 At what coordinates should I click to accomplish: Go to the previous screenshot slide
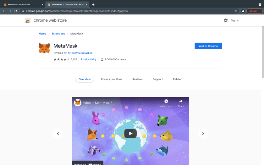pyautogui.click(x=58, y=134)
